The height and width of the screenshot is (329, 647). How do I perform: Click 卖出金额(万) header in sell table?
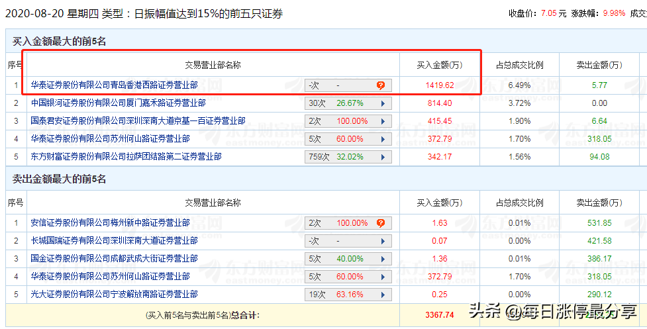599,203
